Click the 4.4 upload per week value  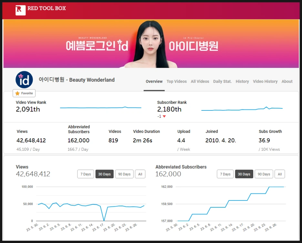(x=181, y=140)
